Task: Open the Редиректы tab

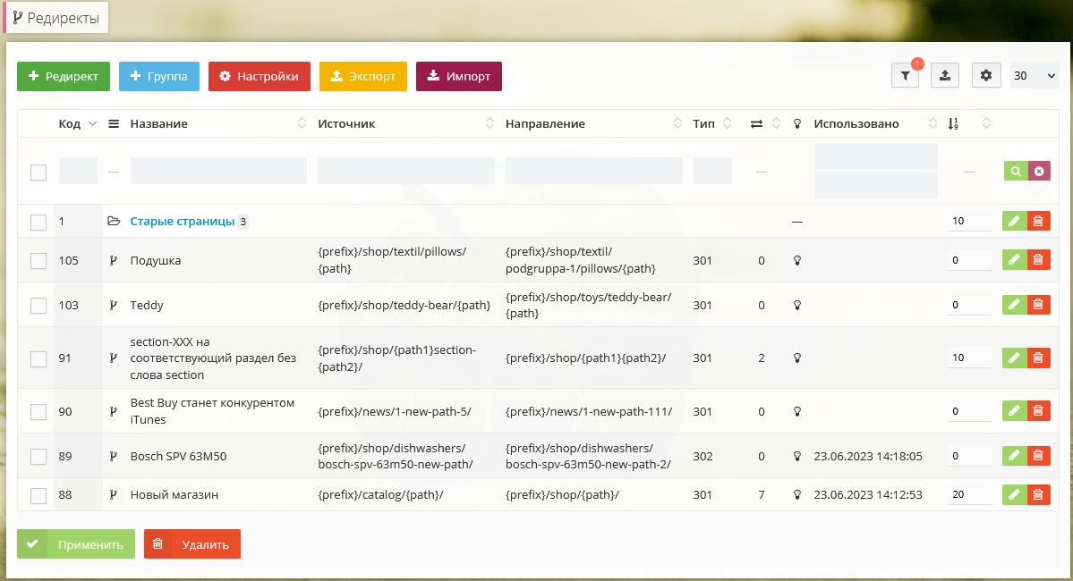Action: 56,18
